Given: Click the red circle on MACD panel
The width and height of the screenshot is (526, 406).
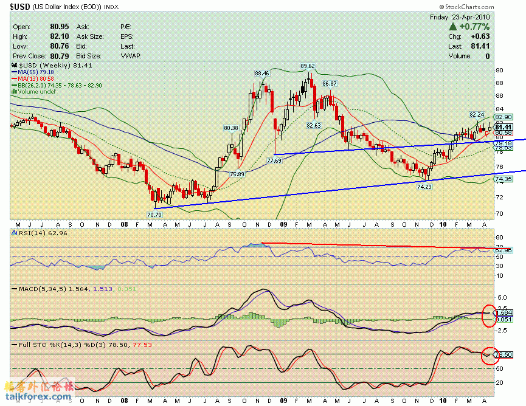Looking at the screenshot, I should pos(489,314).
